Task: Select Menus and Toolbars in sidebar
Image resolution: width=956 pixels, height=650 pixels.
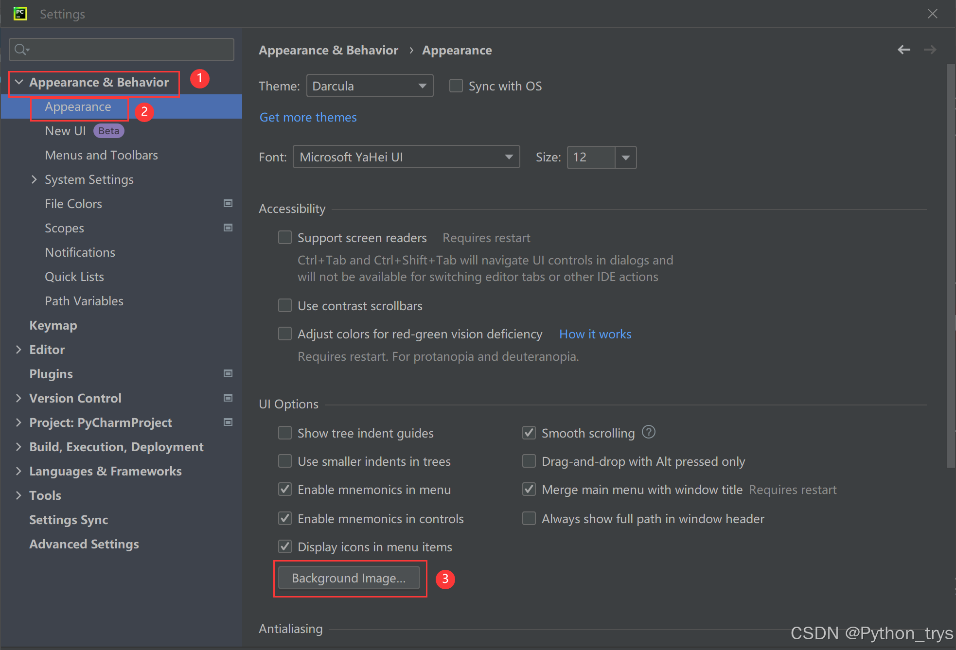Action: pos(101,155)
